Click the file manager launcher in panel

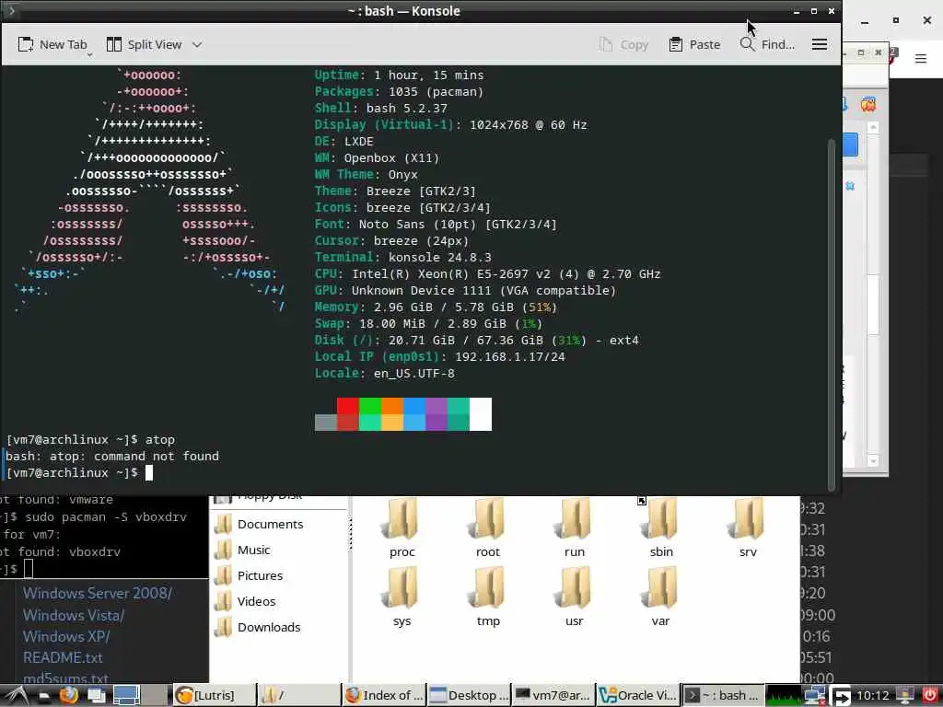click(x=44, y=696)
